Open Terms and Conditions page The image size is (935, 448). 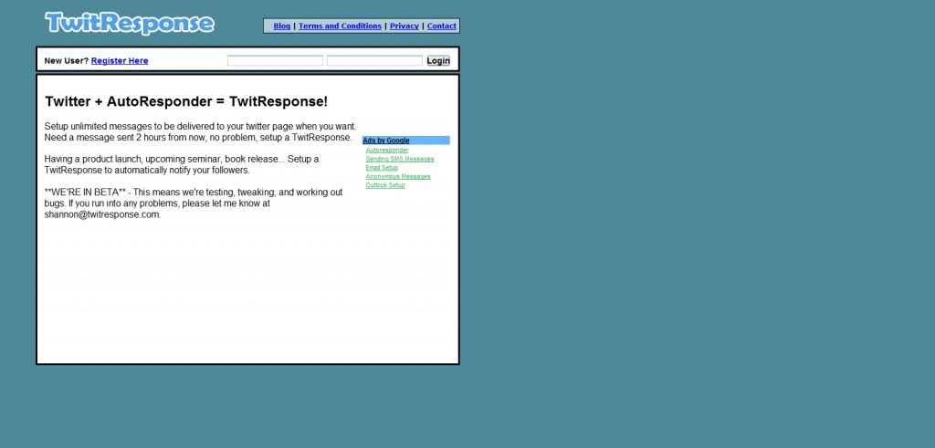pyautogui.click(x=340, y=26)
